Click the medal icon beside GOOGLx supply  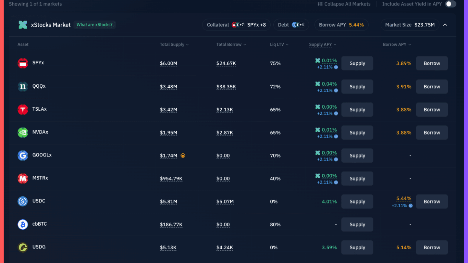pyautogui.click(x=183, y=155)
